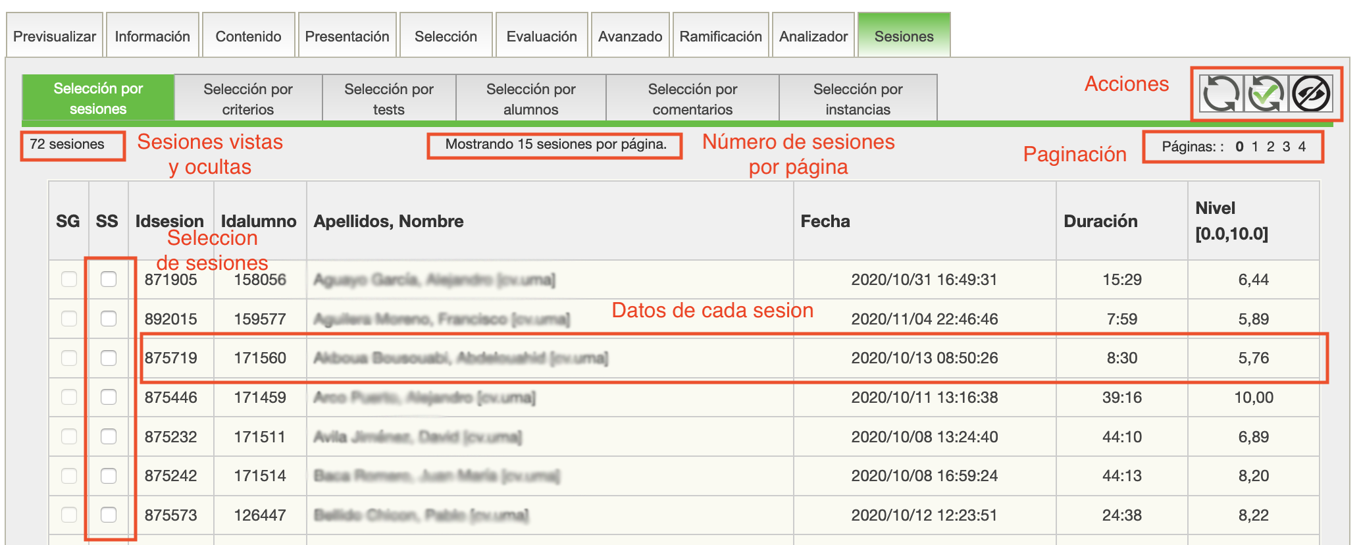Image resolution: width=1361 pixels, height=545 pixels.
Task: Select the SS checkbox for session 875719
Action: [109, 358]
